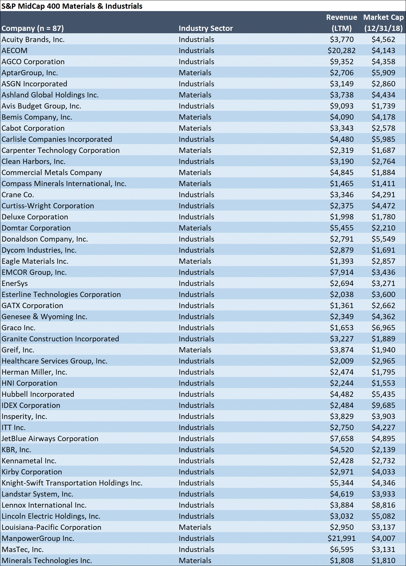Select ManpowerGroup revenue $21,991

click(342, 538)
